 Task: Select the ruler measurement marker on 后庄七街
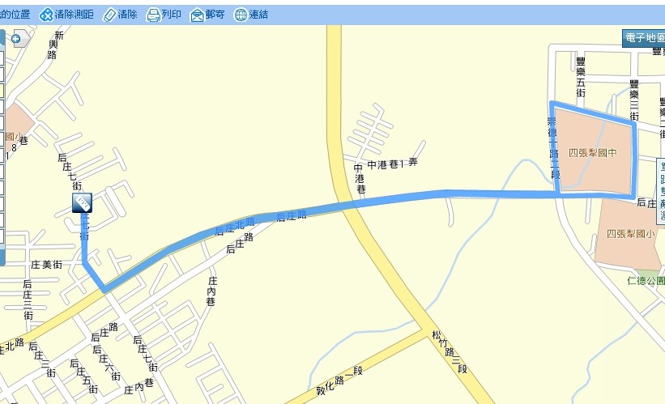(x=82, y=202)
